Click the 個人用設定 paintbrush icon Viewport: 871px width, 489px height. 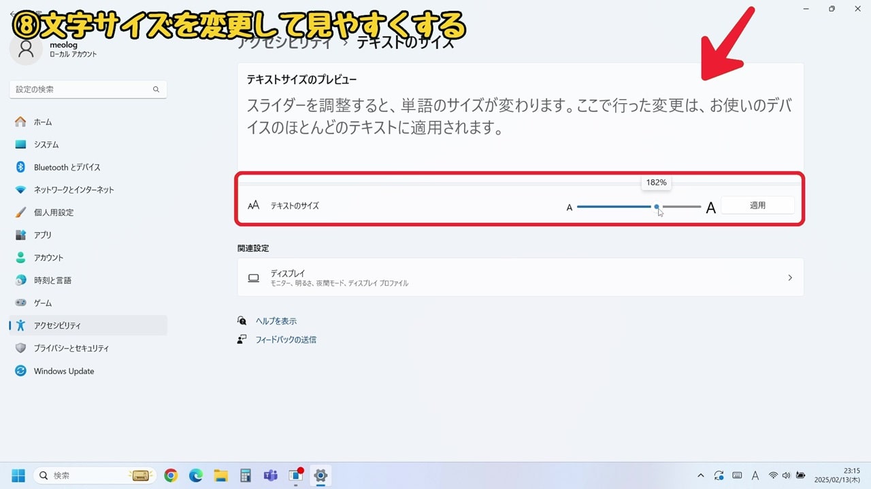pyautogui.click(x=20, y=213)
